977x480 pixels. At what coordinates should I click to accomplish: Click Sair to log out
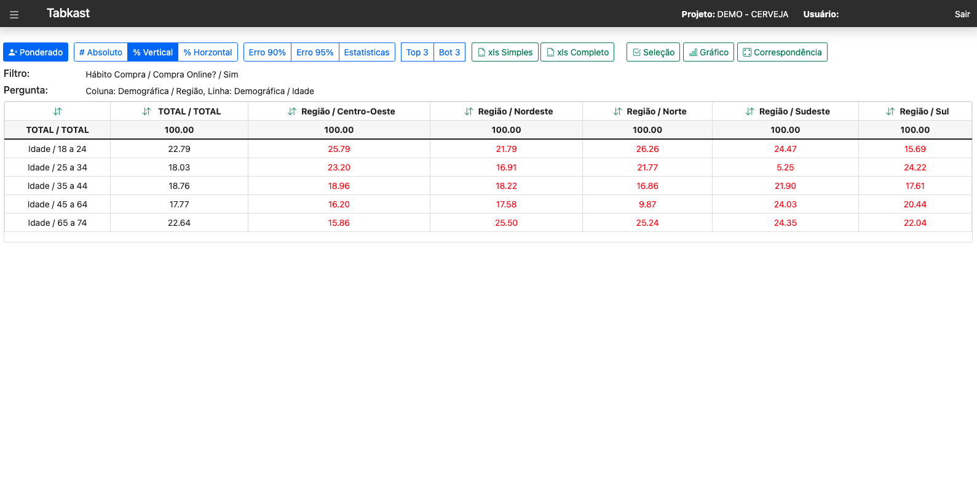(x=962, y=14)
